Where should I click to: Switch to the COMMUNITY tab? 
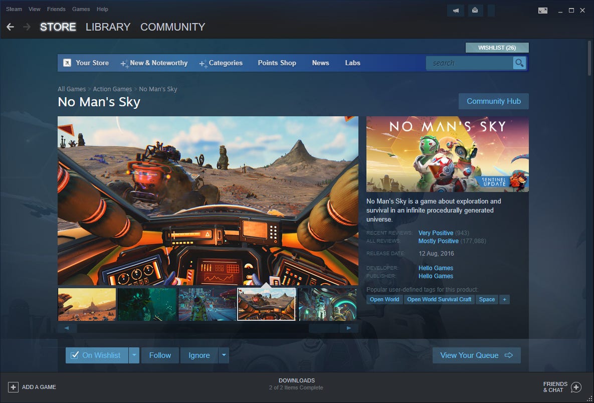pos(173,27)
